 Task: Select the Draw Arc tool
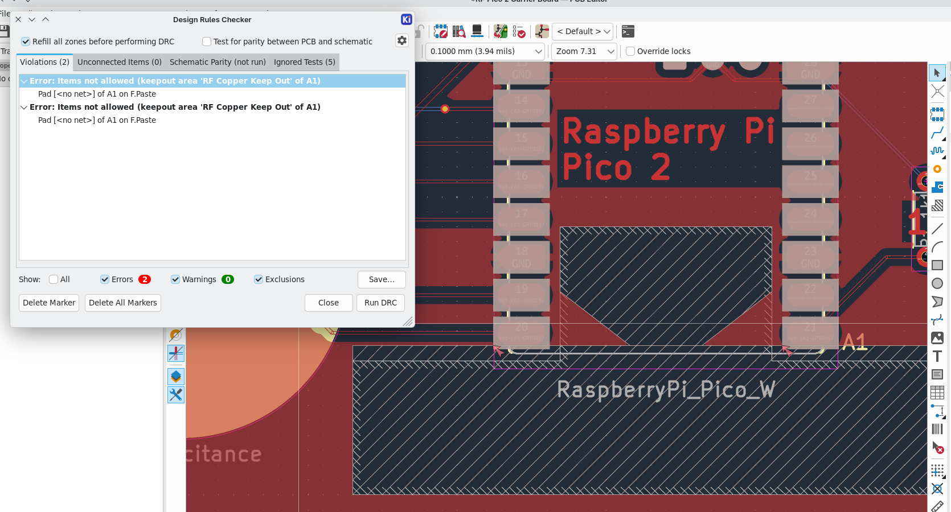pyautogui.click(x=937, y=247)
